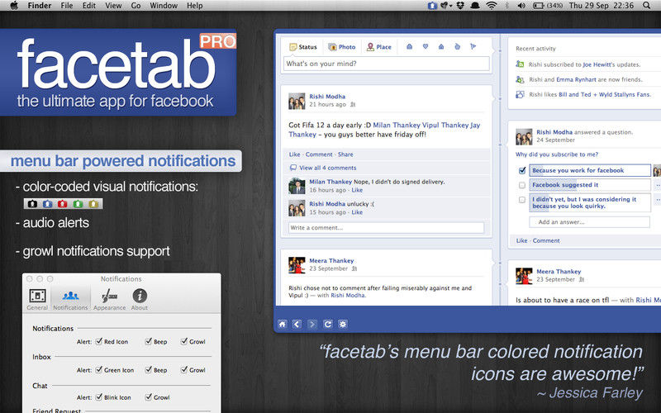Image resolution: width=661 pixels, height=413 pixels.
Task: Toggle Growl checkbox under Notifications section
Action: [x=184, y=341]
